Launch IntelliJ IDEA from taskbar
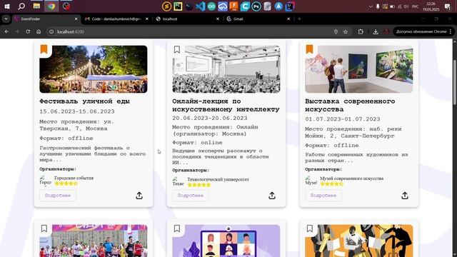 point(290,6)
